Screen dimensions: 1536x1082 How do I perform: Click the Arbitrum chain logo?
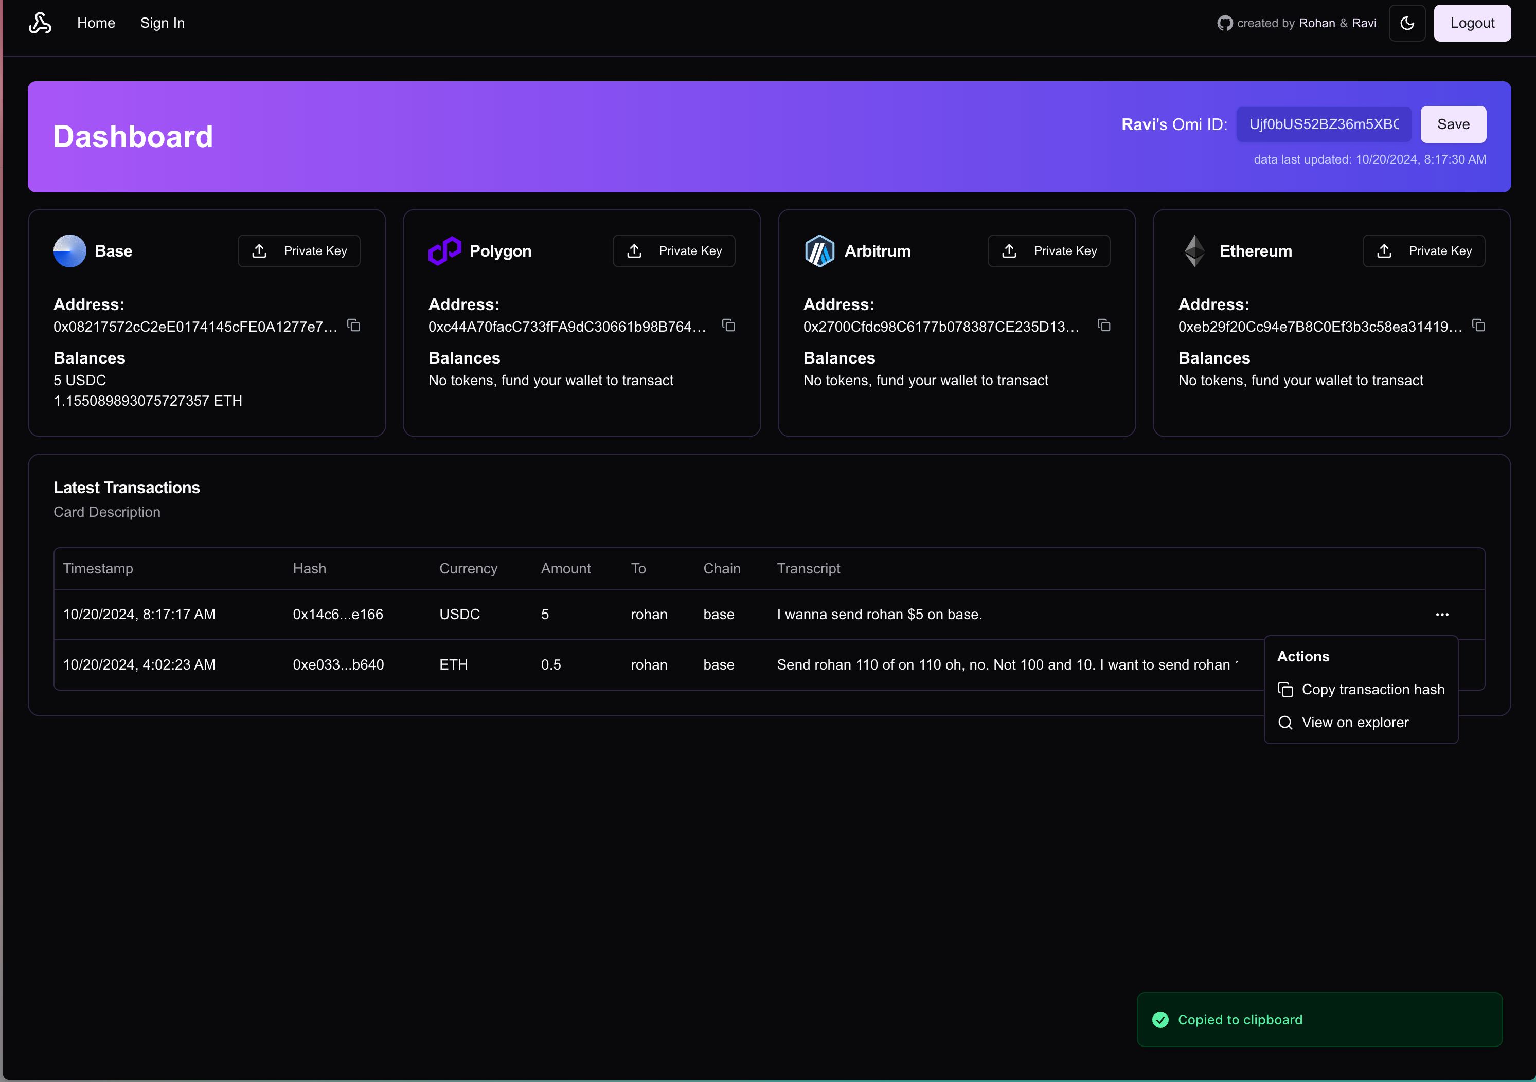[819, 251]
